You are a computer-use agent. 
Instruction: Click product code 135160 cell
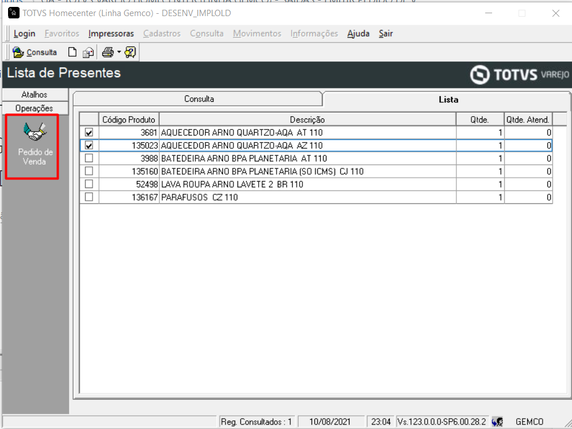pos(129,171)
